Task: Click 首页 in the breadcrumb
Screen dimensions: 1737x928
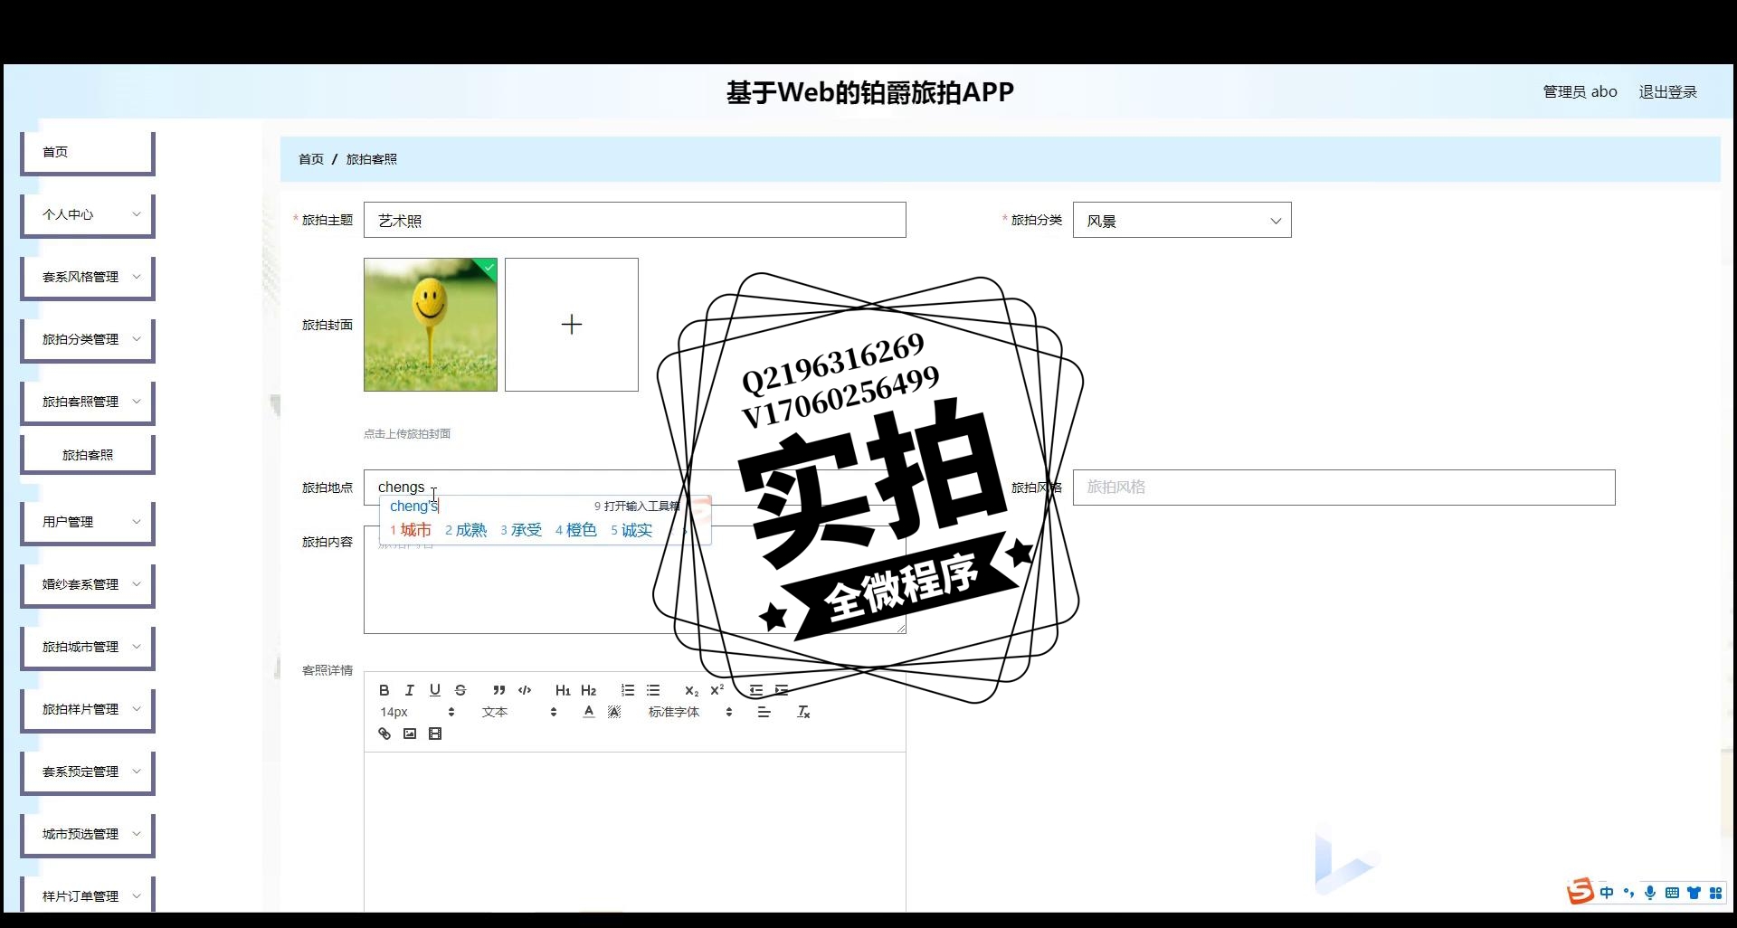Action: pyautogui.click(x=311, y=159)
